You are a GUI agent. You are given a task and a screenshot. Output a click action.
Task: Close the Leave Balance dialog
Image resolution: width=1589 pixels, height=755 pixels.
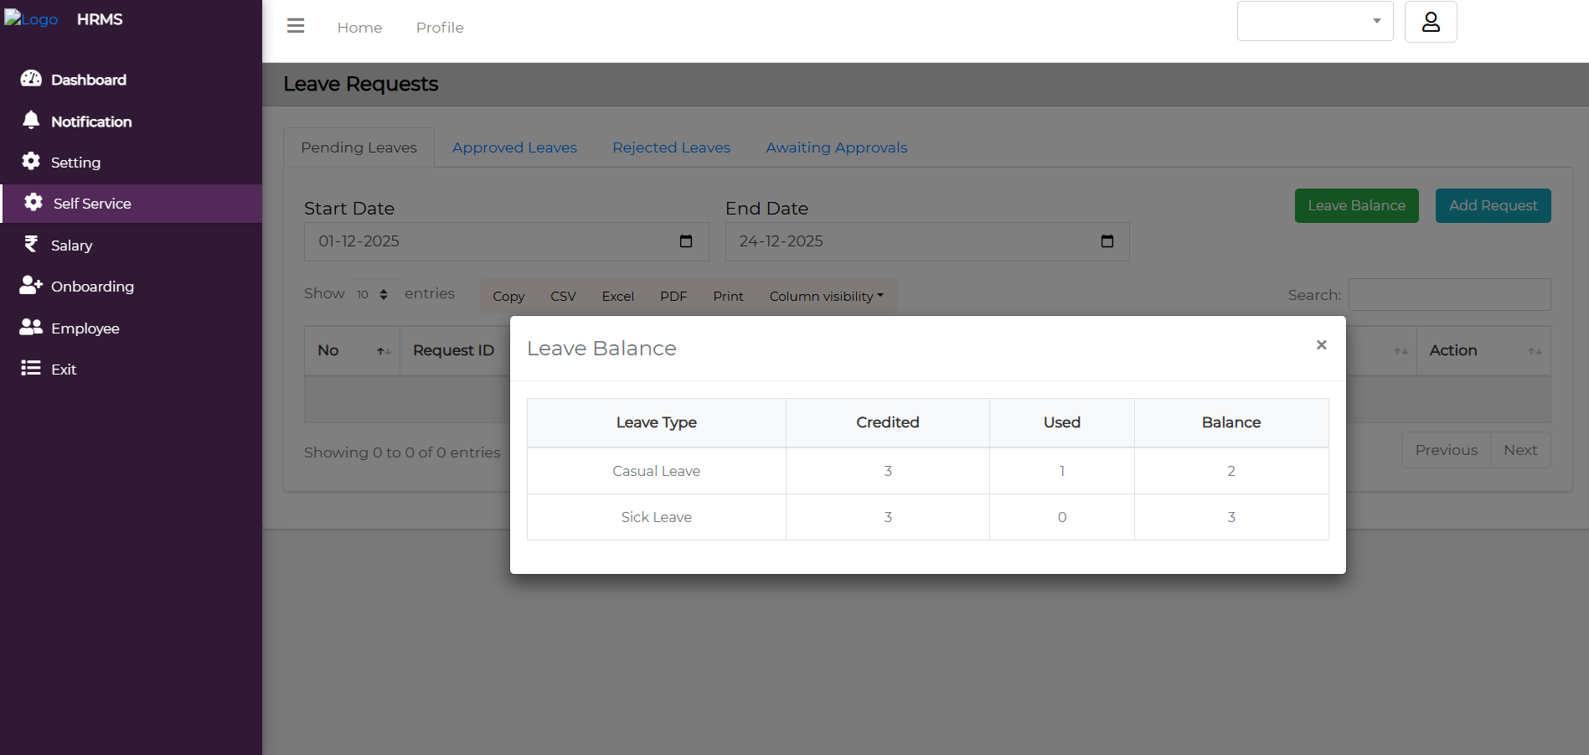pos(1321,345)
